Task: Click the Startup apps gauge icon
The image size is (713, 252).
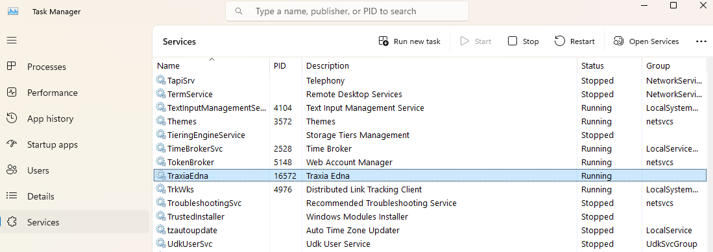Action: 12,144
